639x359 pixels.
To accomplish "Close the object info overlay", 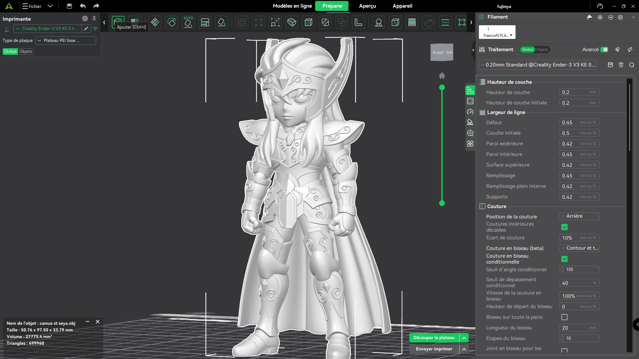I will pyautogui.click(x=98, y=322).
